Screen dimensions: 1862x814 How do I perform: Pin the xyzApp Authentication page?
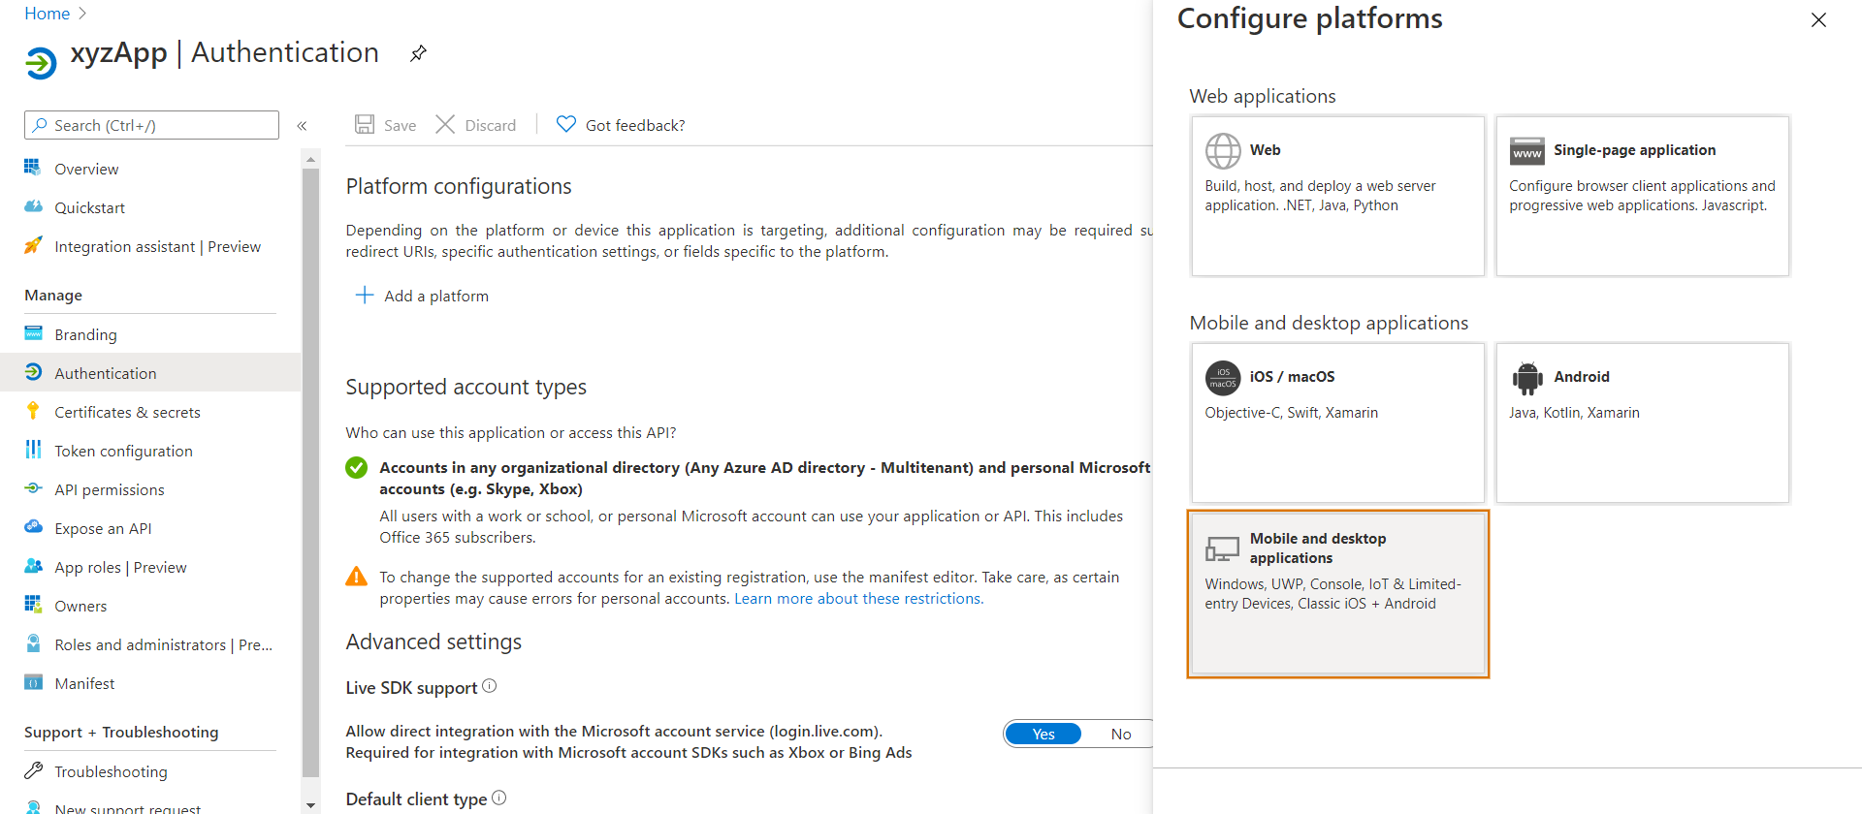pyautogui.click(x=418, y=53)
